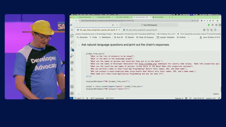Viewport: 226px width, 127px height.
Task: Open the Extensions view
Action: 72,63
